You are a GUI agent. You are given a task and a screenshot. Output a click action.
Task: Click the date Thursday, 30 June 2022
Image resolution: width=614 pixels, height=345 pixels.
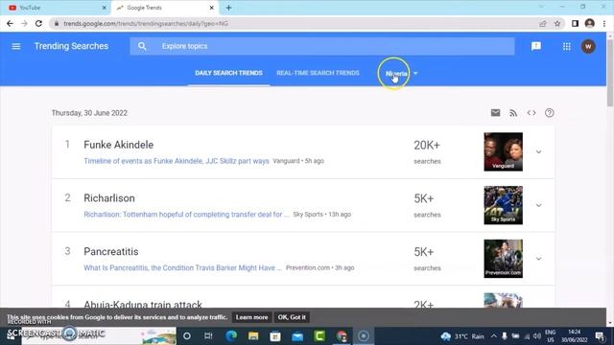89,113
